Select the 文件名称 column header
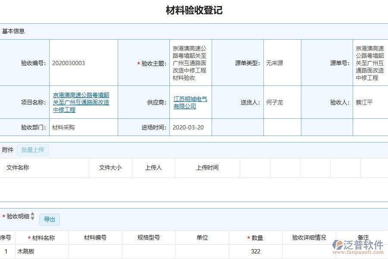The image size is (388, 259). 16,168
